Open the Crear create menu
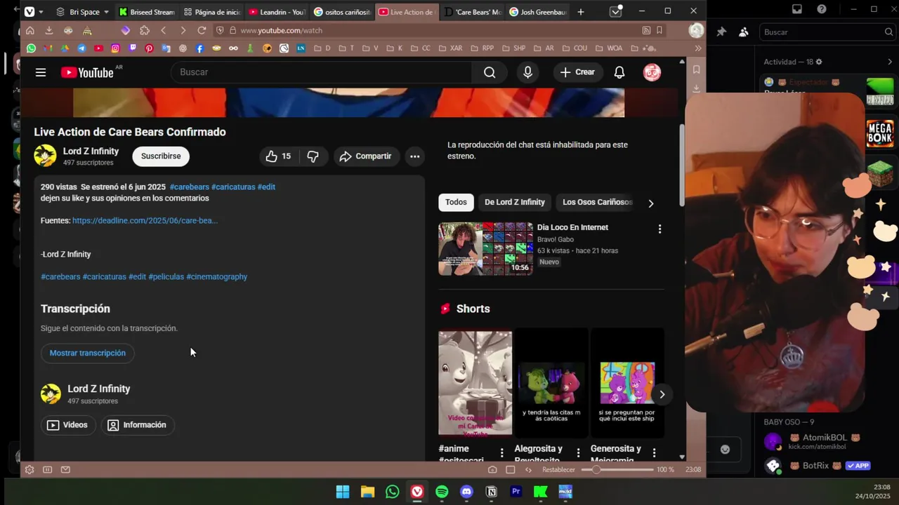The image size is (899, 505). pyautogui.click(x=577, y=72)
